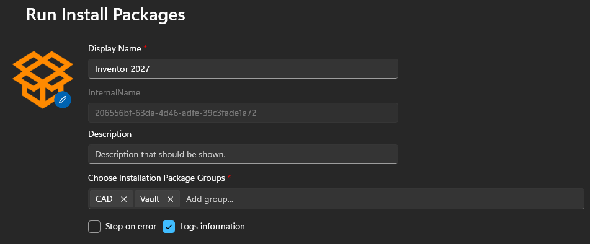The height and width of the screenshot is (244, 590).
Task: Click the Run Install Packages heading
Action: coord(105,15)
